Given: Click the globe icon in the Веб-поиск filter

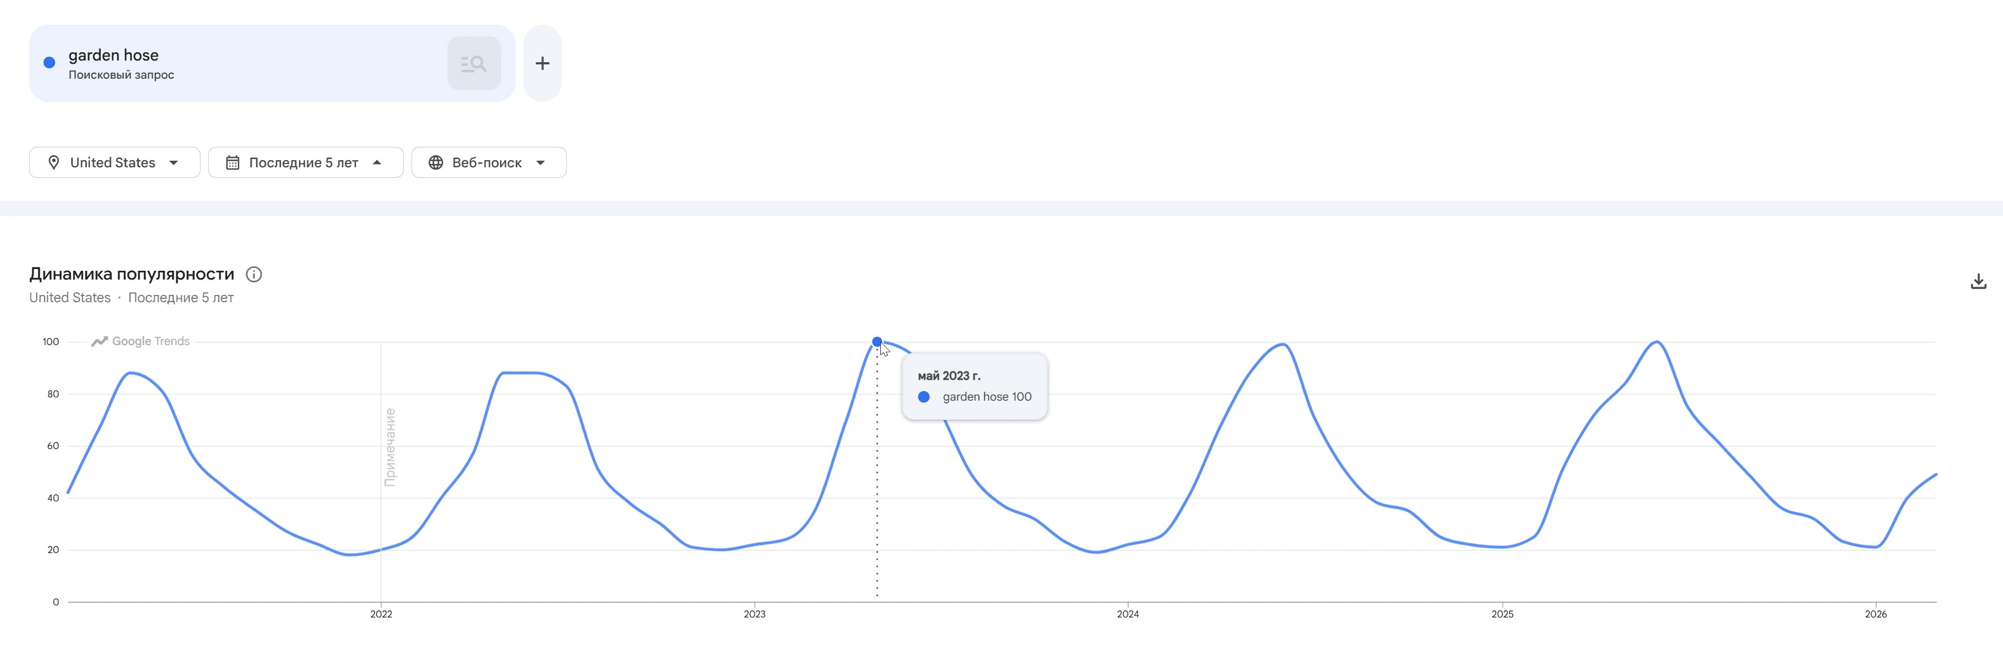Looking at the screenshot, I should (x=435, y=162).
